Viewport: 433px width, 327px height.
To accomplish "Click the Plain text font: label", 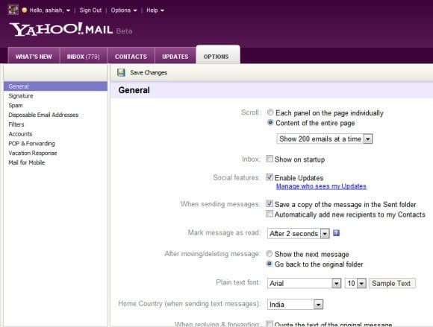I will pyautogui.click(x=238, y=282).
